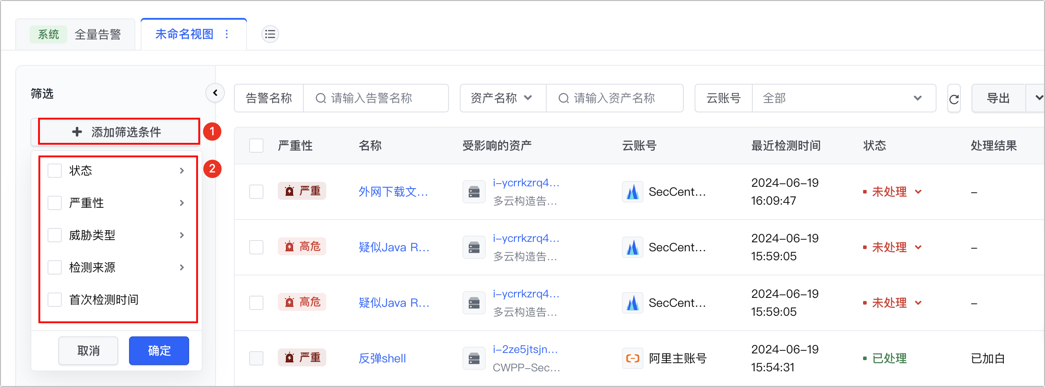Open the 反弹shell alert link
Viewport: 1045px width, 387px height.
pyautogui.click(x=382, y=358)
